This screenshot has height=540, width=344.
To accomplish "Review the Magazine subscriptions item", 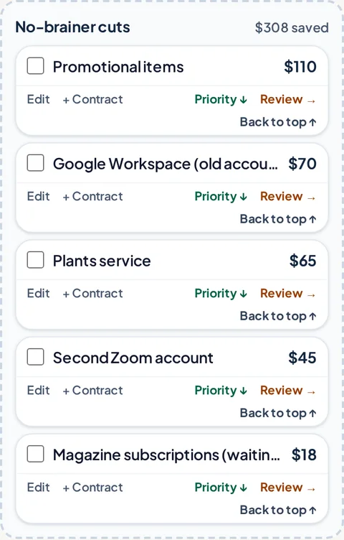I will 288,488.
